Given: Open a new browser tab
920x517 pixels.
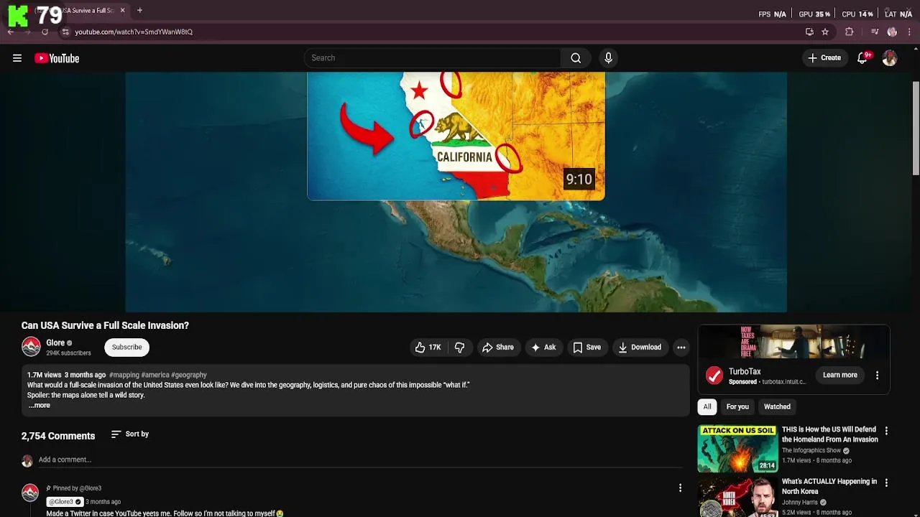Looking at the screenshot, I should 139,10.
